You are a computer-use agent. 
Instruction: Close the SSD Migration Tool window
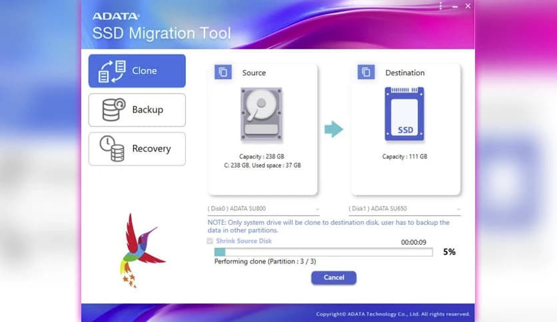[468, 6]
